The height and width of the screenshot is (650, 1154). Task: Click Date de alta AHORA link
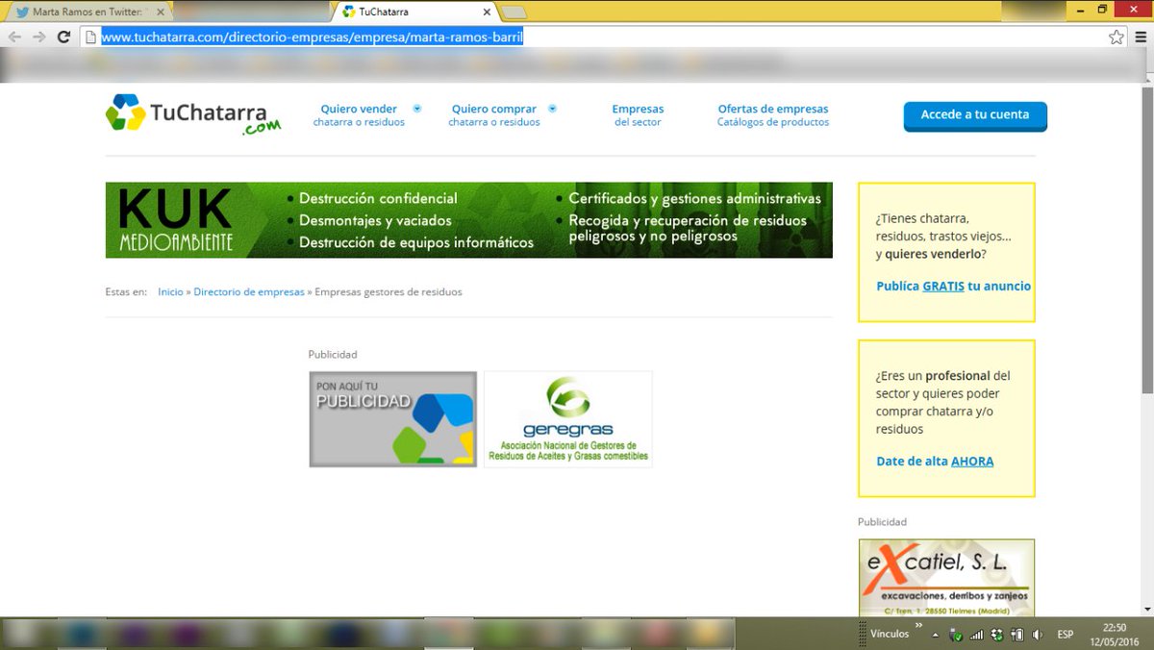(935, 462)
